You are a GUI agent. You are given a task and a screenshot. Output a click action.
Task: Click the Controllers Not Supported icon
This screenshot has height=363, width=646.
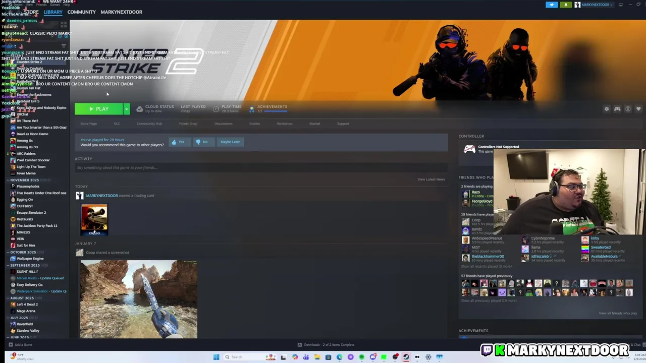coord(469,149)
